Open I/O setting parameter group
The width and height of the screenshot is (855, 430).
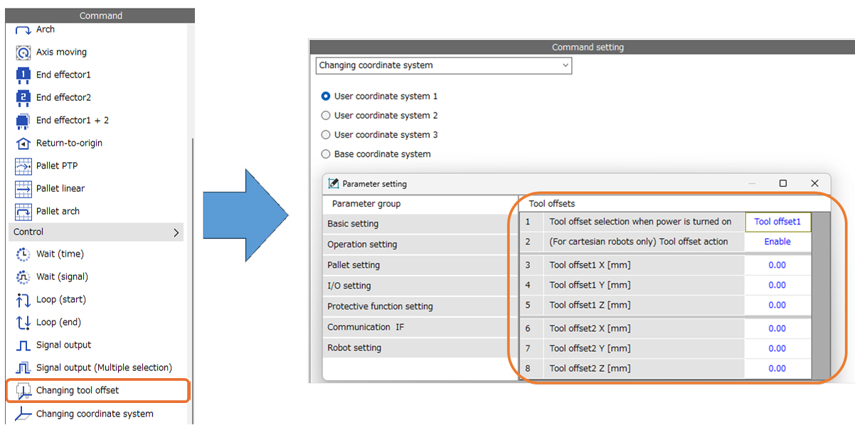420,286
